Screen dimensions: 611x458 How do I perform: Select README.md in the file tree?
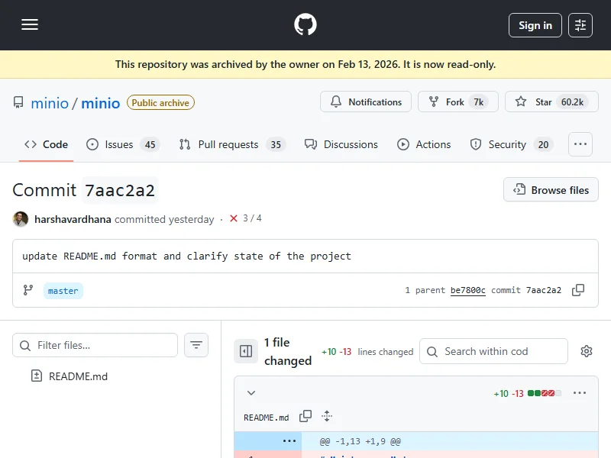point(78,376)
